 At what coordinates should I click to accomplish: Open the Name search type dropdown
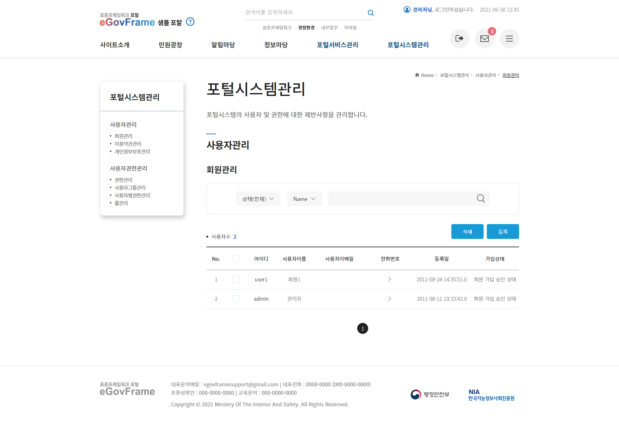[304, 199]
